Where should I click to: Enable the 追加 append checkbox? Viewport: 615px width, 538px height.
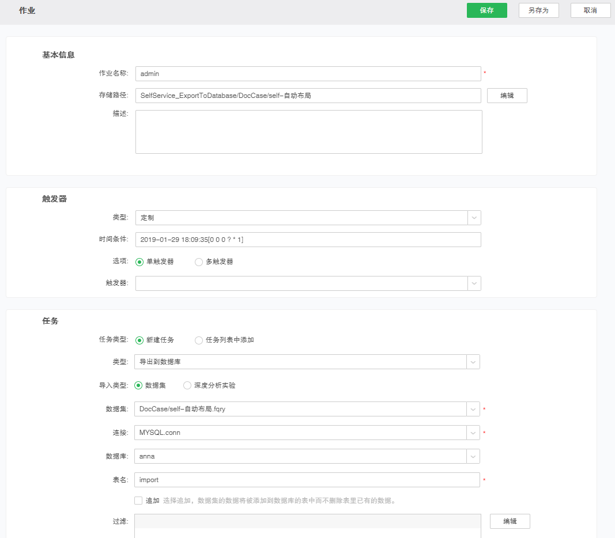138,500
